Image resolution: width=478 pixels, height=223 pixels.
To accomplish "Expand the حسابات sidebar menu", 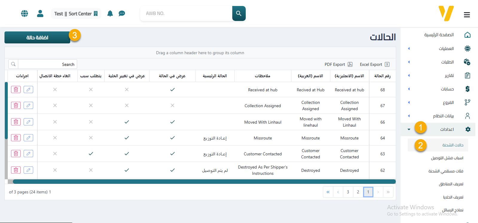I will coord(409,89).
